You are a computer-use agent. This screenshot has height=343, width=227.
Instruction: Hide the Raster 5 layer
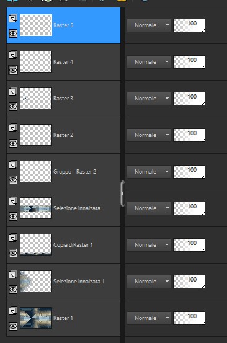[13, 33]
